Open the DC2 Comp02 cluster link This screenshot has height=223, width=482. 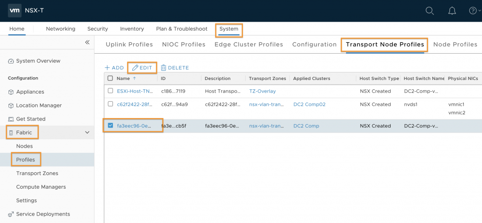(x=310, y=104)
